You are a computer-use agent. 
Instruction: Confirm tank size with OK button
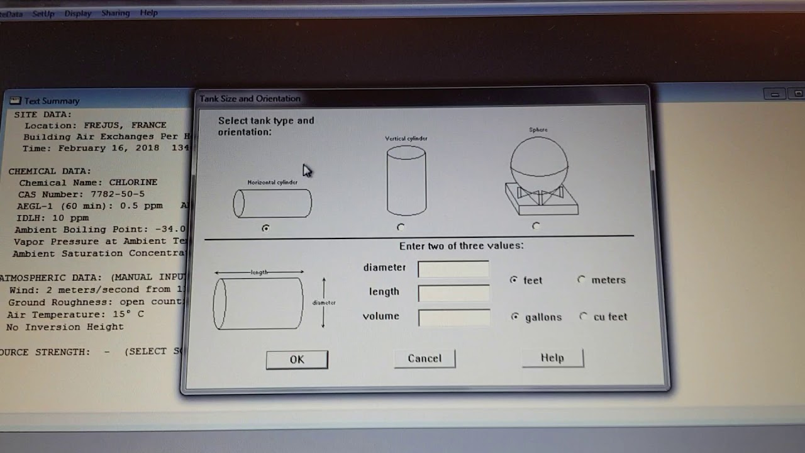click(297, 359)
